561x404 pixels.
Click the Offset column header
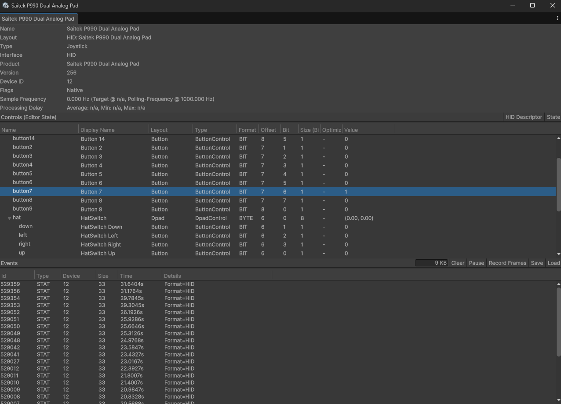coord(270,130)
